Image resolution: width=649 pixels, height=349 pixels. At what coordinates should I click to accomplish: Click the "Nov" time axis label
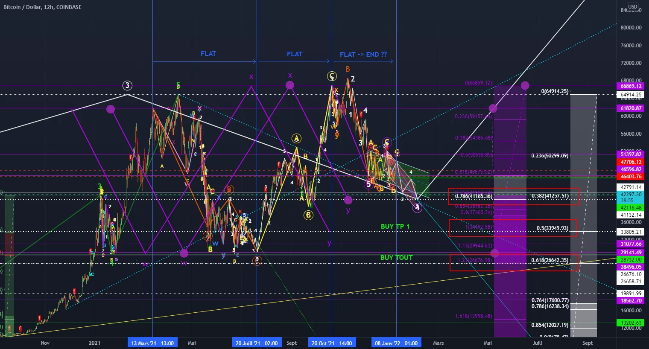(45, 343)
